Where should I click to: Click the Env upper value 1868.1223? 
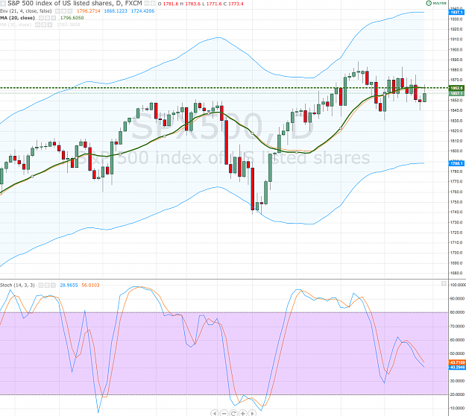[x=116, y=11]
